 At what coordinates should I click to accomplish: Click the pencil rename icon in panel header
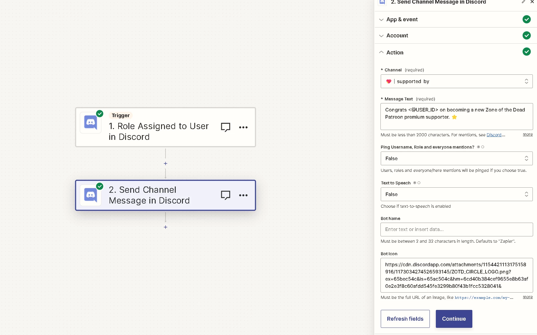pos(524,2)
